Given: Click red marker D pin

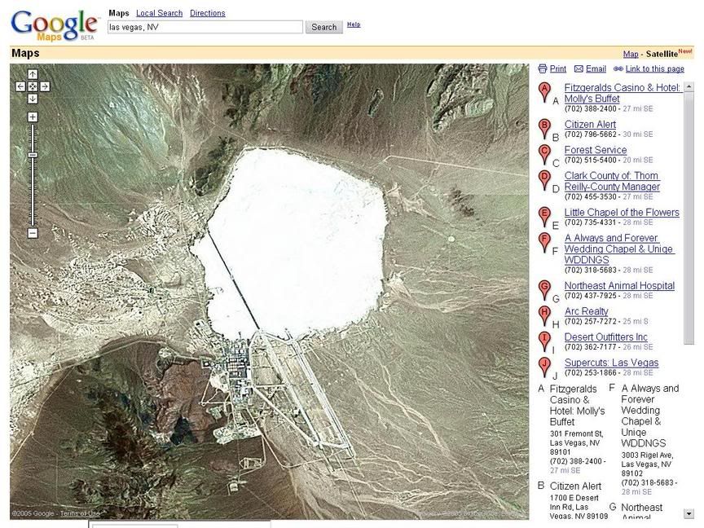Looking at the screenshot, I should (544, 180).
